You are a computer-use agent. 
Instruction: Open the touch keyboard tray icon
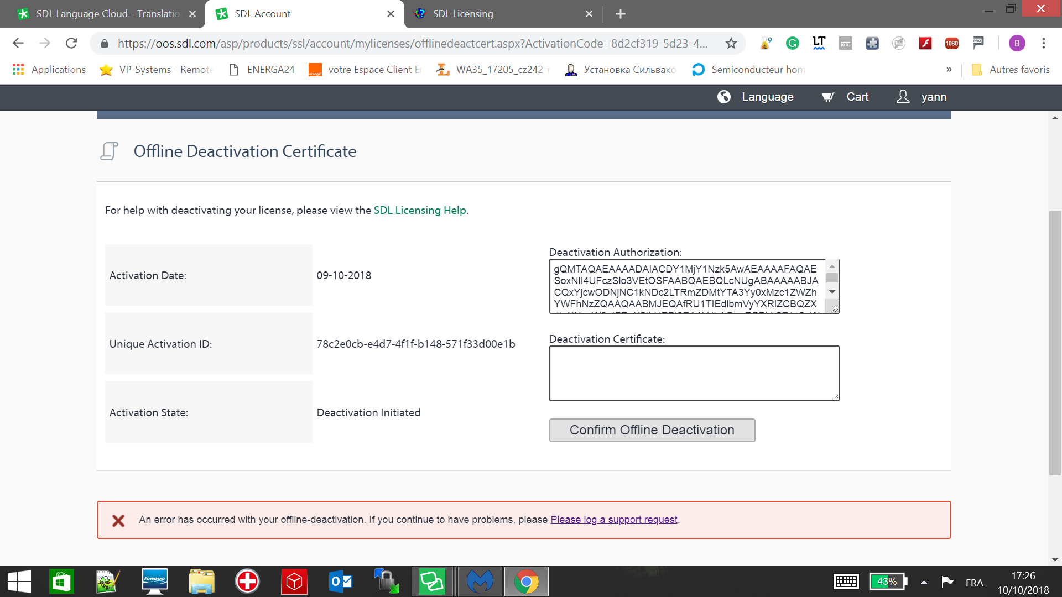tap(846, 582)
